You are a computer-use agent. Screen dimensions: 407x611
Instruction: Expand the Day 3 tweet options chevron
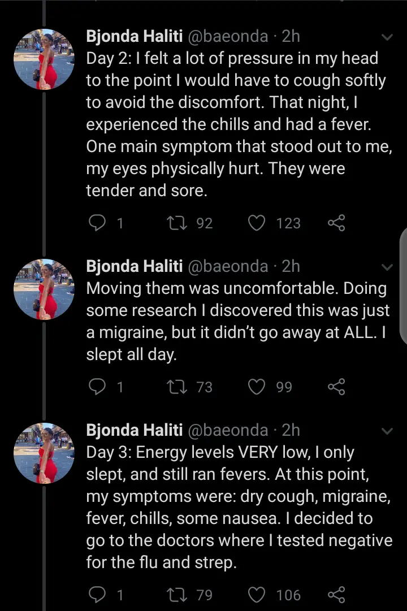coord(387,431)
